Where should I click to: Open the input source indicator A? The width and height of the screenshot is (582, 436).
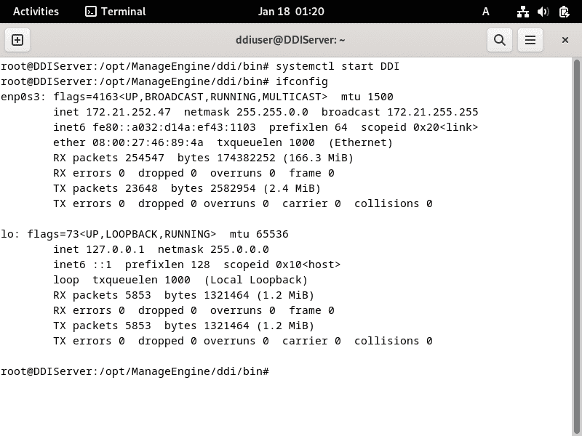click(485, 12)
